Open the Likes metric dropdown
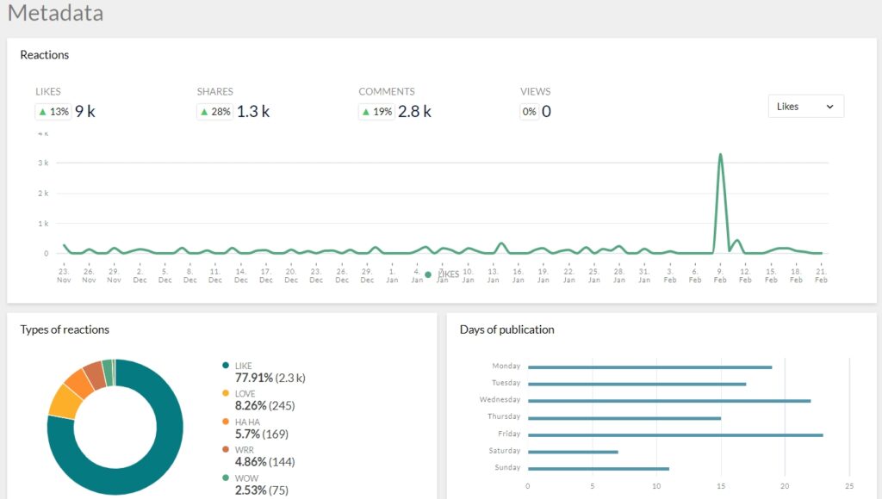The height and width of the screenshot is (499, 882). (x=805, y=106)
